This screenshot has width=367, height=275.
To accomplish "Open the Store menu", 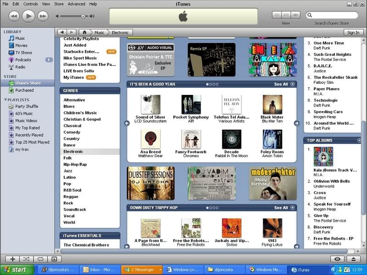I will pos(59,4).
